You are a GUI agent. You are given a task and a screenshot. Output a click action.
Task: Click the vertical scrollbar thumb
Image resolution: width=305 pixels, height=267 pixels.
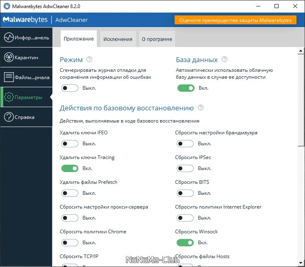click(x=301, y=100)
